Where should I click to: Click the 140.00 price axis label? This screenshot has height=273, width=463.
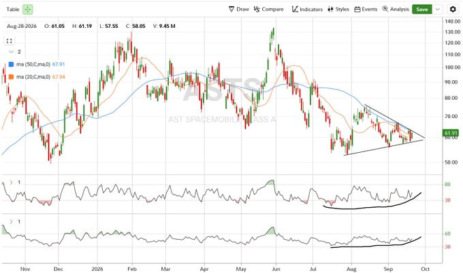[452, 21]
